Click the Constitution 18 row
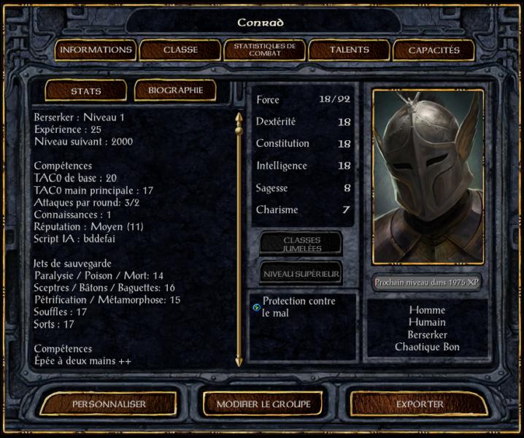This screenshot has height=438, width=524. click(303, 143)
